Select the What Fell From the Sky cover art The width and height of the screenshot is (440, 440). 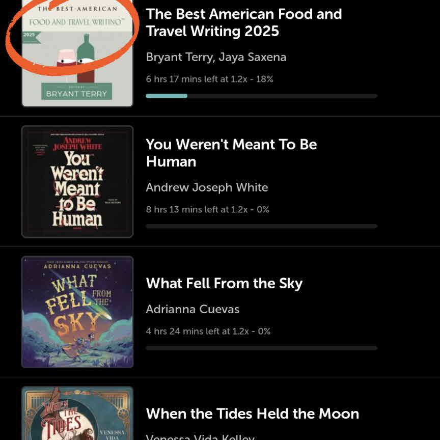(x=77, y=312)
